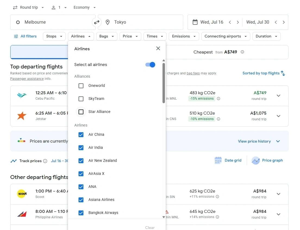Expand View price history
The height and width of the screenshot is (230, 300).
point(259,141)
